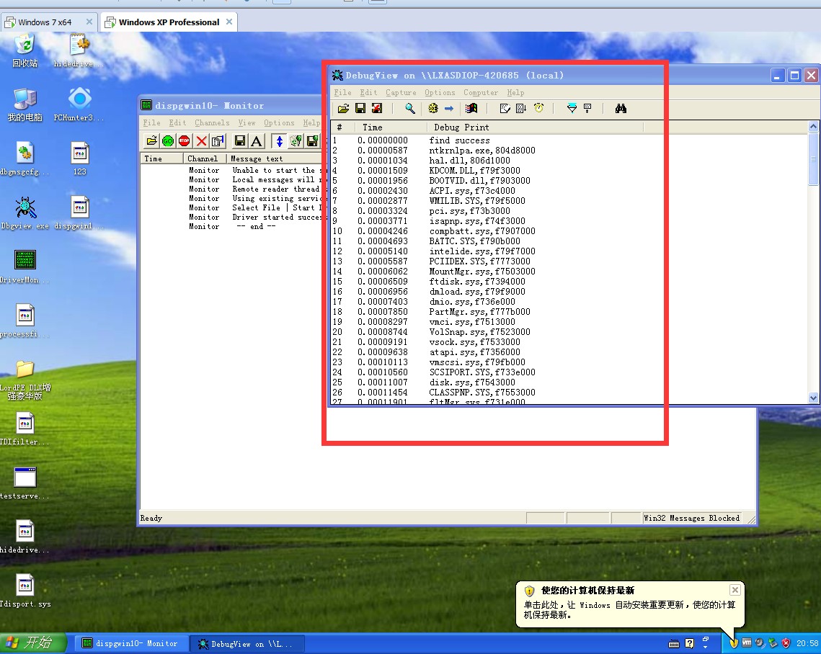Click DebugView taskbar button
The width and height of the screenshot is (821, 654).
click(x=246, y=643)
